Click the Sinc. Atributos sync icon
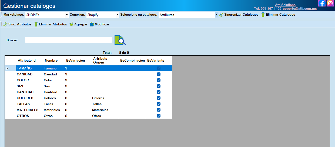This screenshot has width=335, height=147. point(5,24)
